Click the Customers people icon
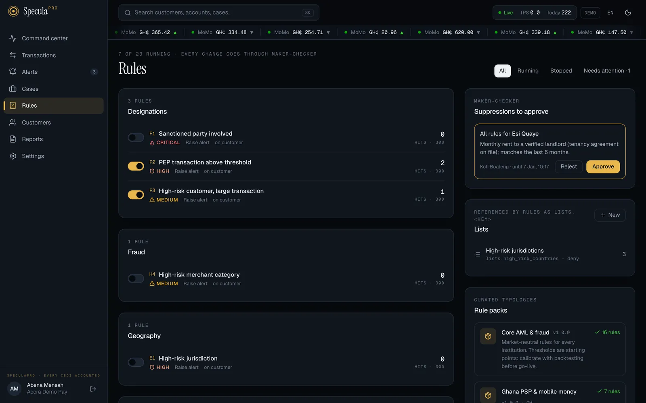Image resolution: width=646 pixels, height=403 pixels. 13,123
